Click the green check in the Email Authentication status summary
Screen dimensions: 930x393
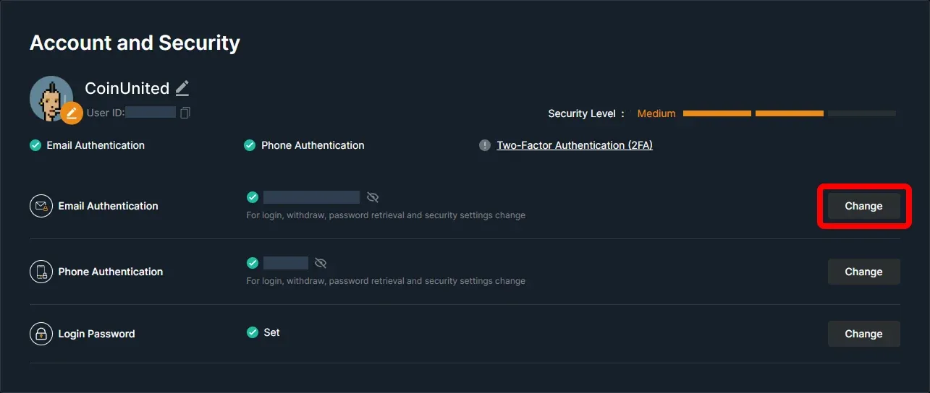click(x=35, y=145)
